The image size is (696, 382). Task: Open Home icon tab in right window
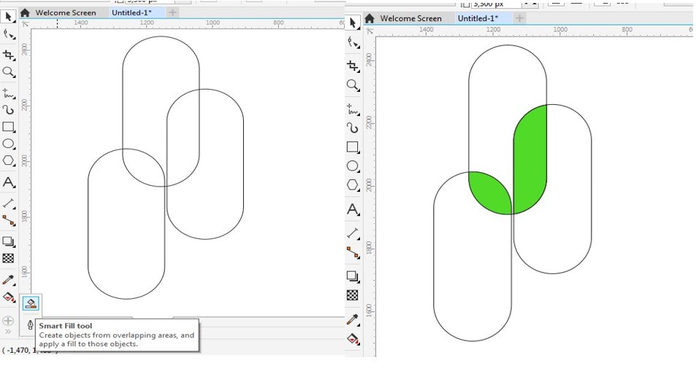(x=370, y=18)
